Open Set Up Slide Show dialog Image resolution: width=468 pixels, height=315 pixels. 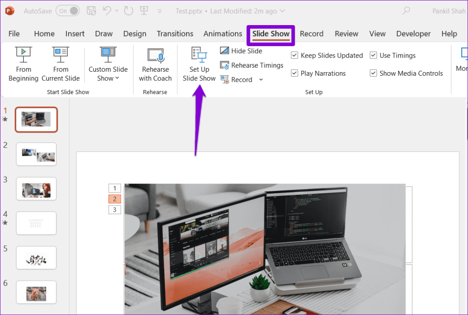199,64
